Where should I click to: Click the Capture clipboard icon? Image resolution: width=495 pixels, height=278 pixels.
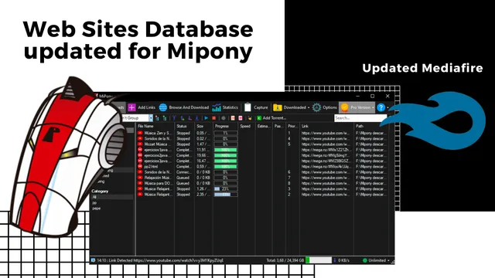point(247,107)
